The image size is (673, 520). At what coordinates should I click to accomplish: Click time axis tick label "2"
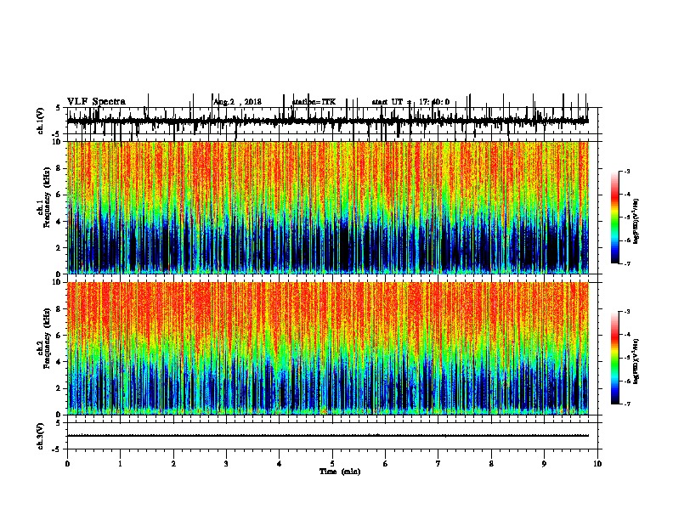[173, 464]
